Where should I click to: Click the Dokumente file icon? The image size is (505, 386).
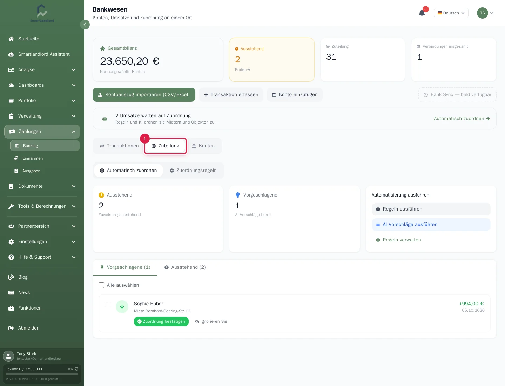[11, 186]
